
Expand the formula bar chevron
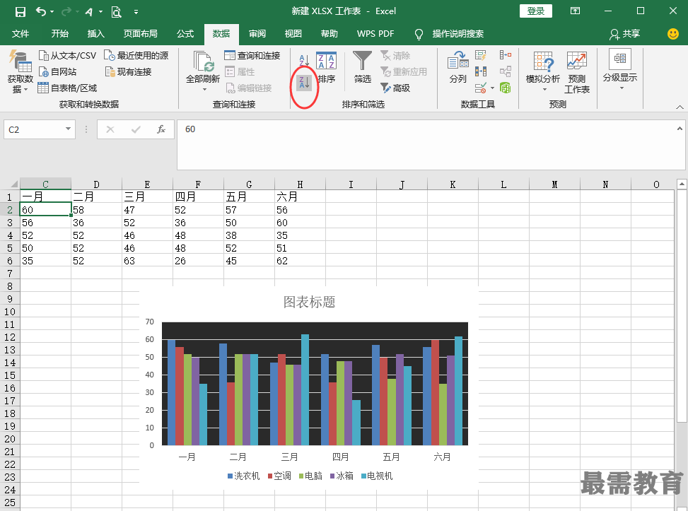click(680, 129)
